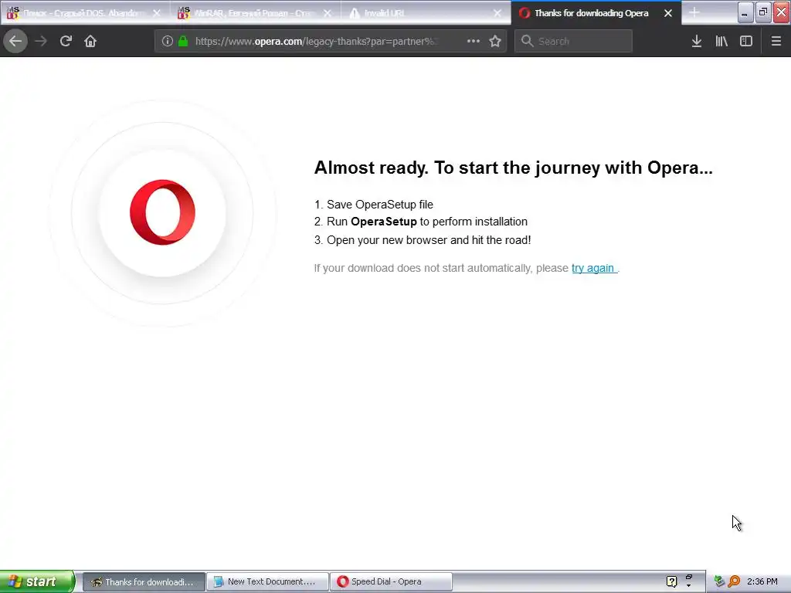This screenshot has width=791, height=593.
Task: Close the Invalid URL tab
Action: 497,13
